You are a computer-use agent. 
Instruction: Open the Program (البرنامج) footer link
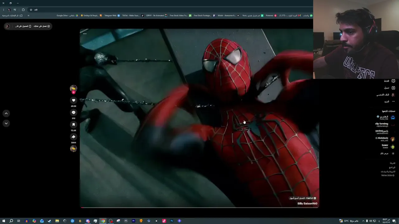pyautogui.click(x=392, y=167)
